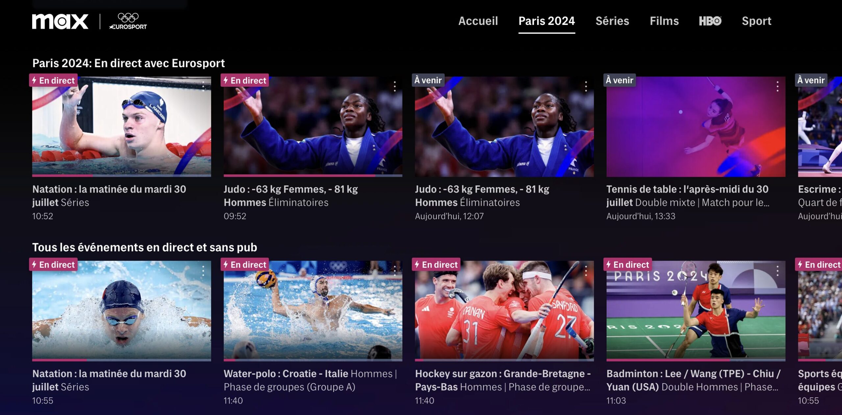This screenshot has height=415, width=842.
Task: Click title 'Natation : la matinée' timed 10:52
Action: pyautogui.click(x=109, y=196)
